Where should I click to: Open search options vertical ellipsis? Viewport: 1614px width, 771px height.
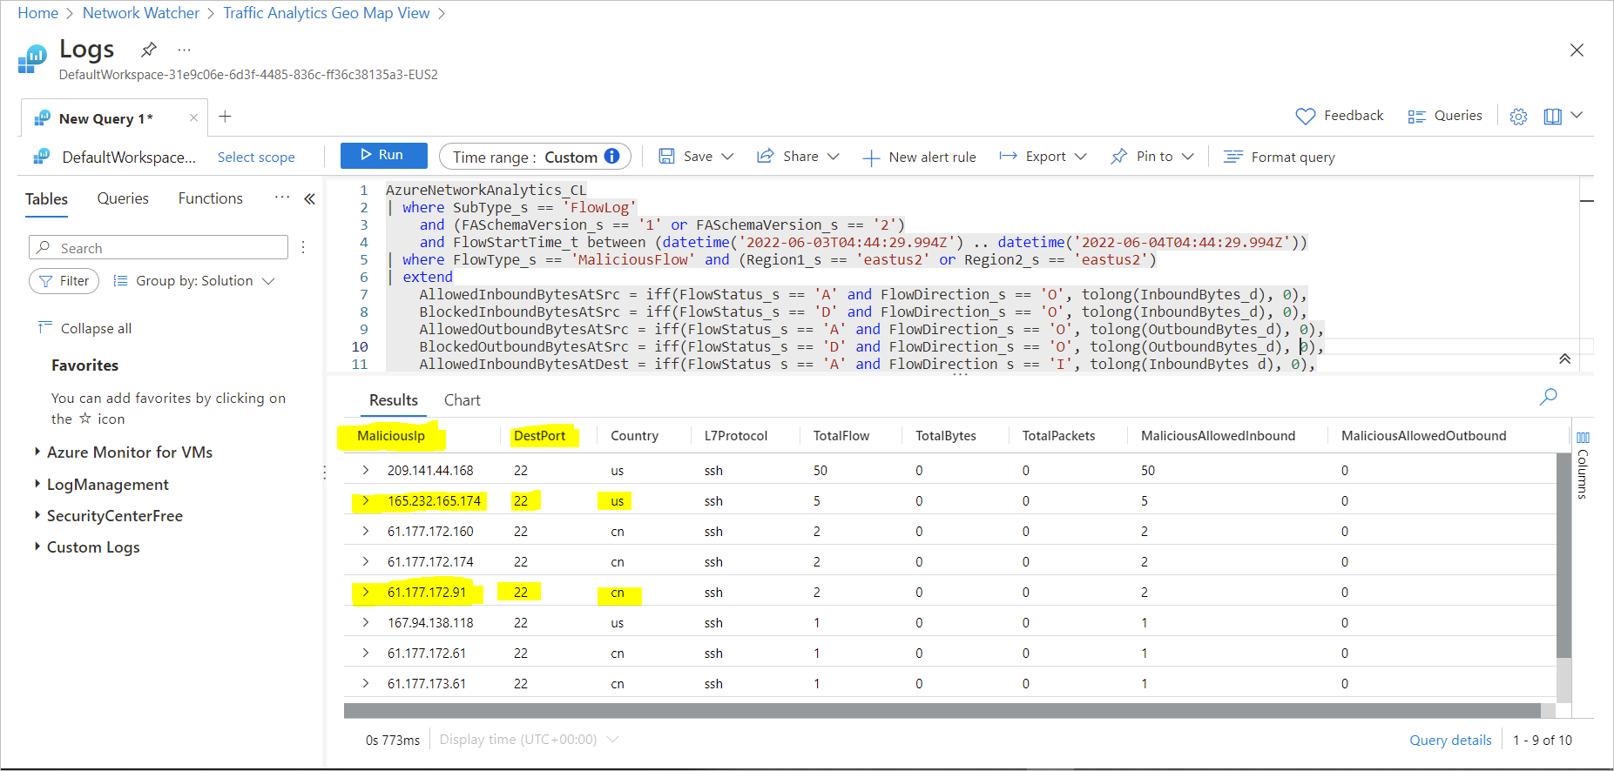[303, 247]
